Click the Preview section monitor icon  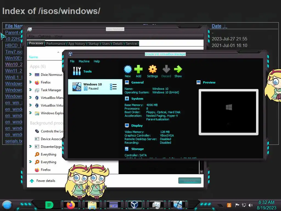[199, 82]
